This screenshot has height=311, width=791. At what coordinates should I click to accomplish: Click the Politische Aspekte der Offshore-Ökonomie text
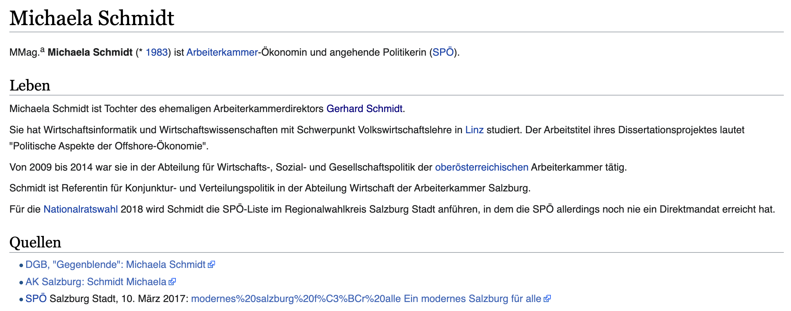click(x=109, y=146)
